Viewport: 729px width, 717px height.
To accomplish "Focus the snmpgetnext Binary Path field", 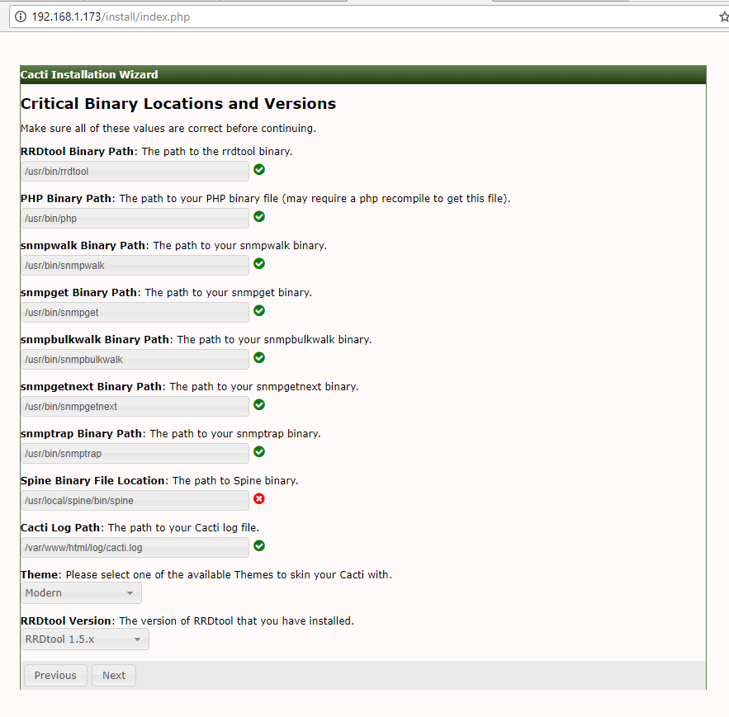I will click(135, 406).
